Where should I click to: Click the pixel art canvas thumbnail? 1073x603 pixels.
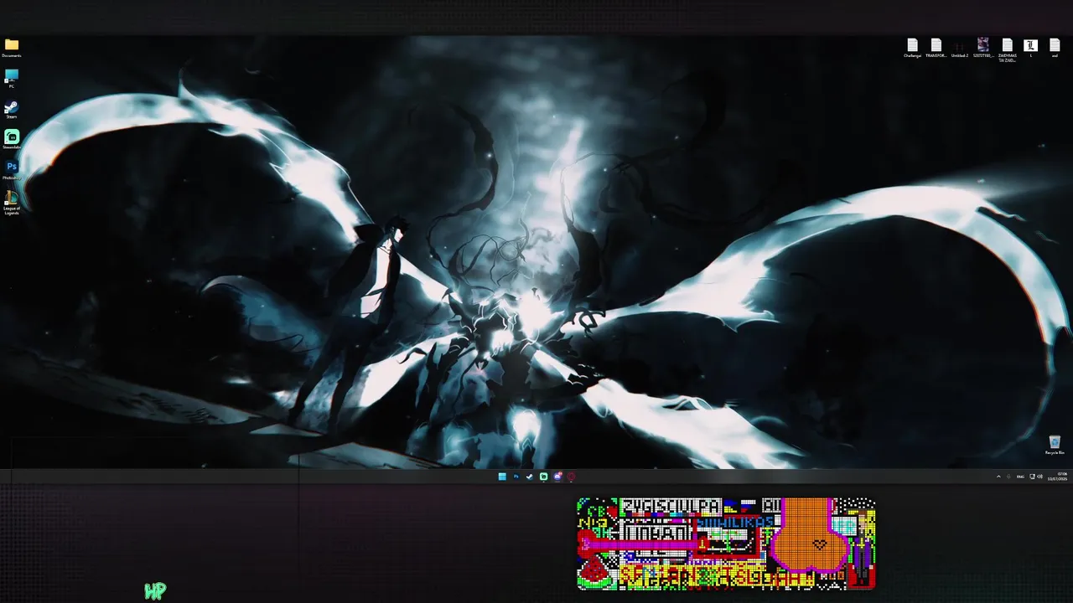[726, 544]
